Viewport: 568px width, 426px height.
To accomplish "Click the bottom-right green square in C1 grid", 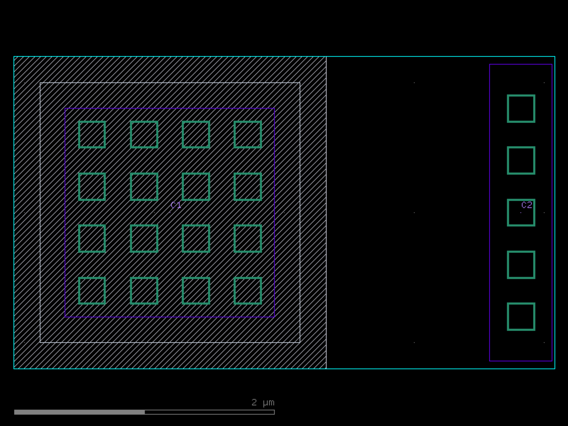I will [248, 291].
